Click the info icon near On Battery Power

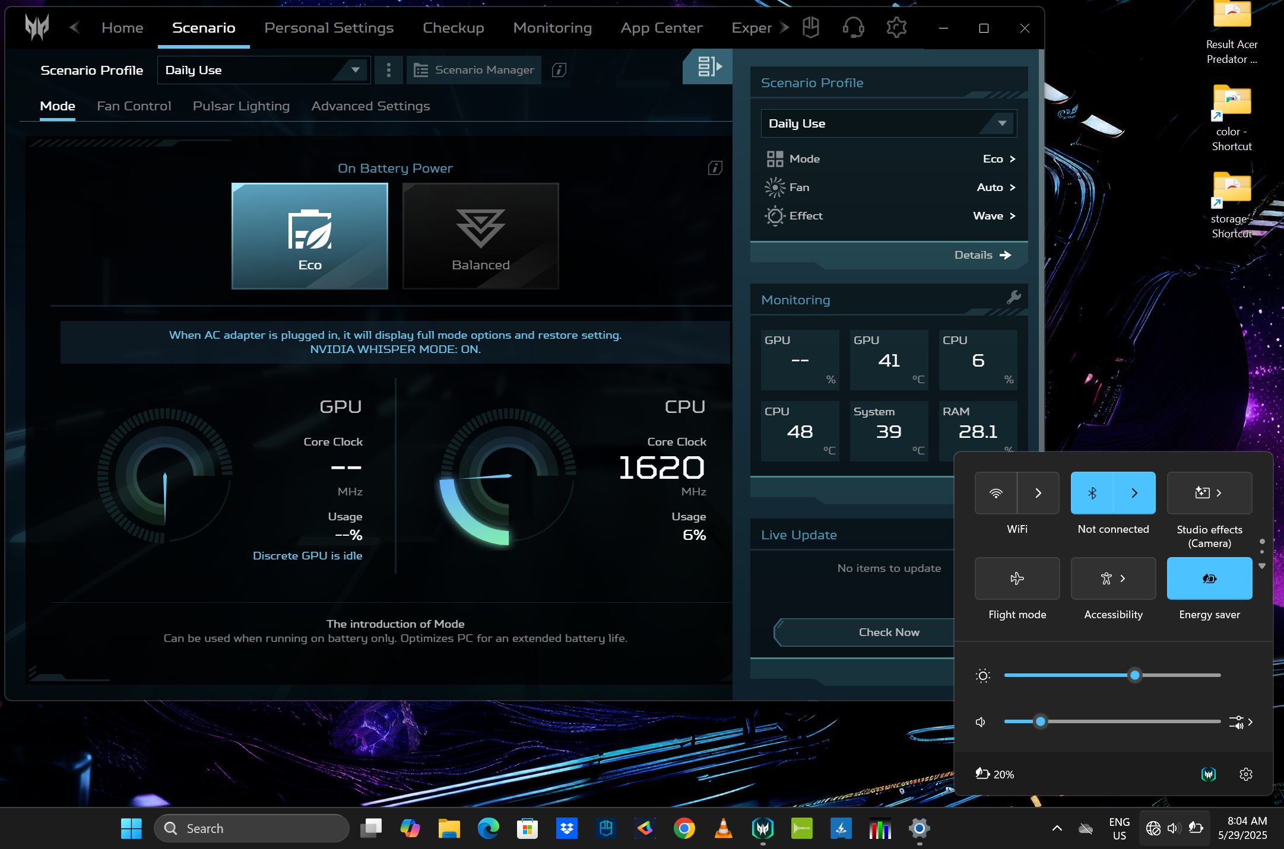(715, 168)
